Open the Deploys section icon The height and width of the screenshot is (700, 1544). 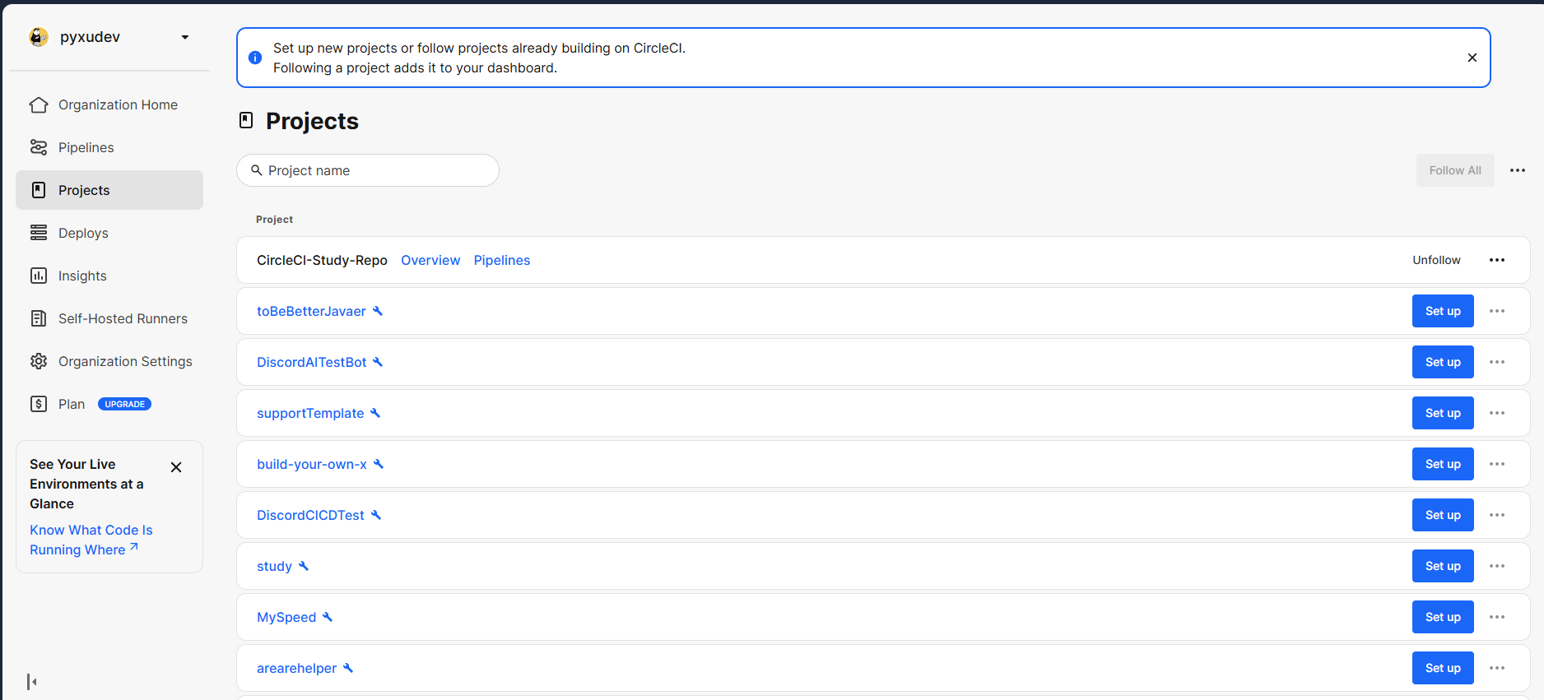pos(39,233)
